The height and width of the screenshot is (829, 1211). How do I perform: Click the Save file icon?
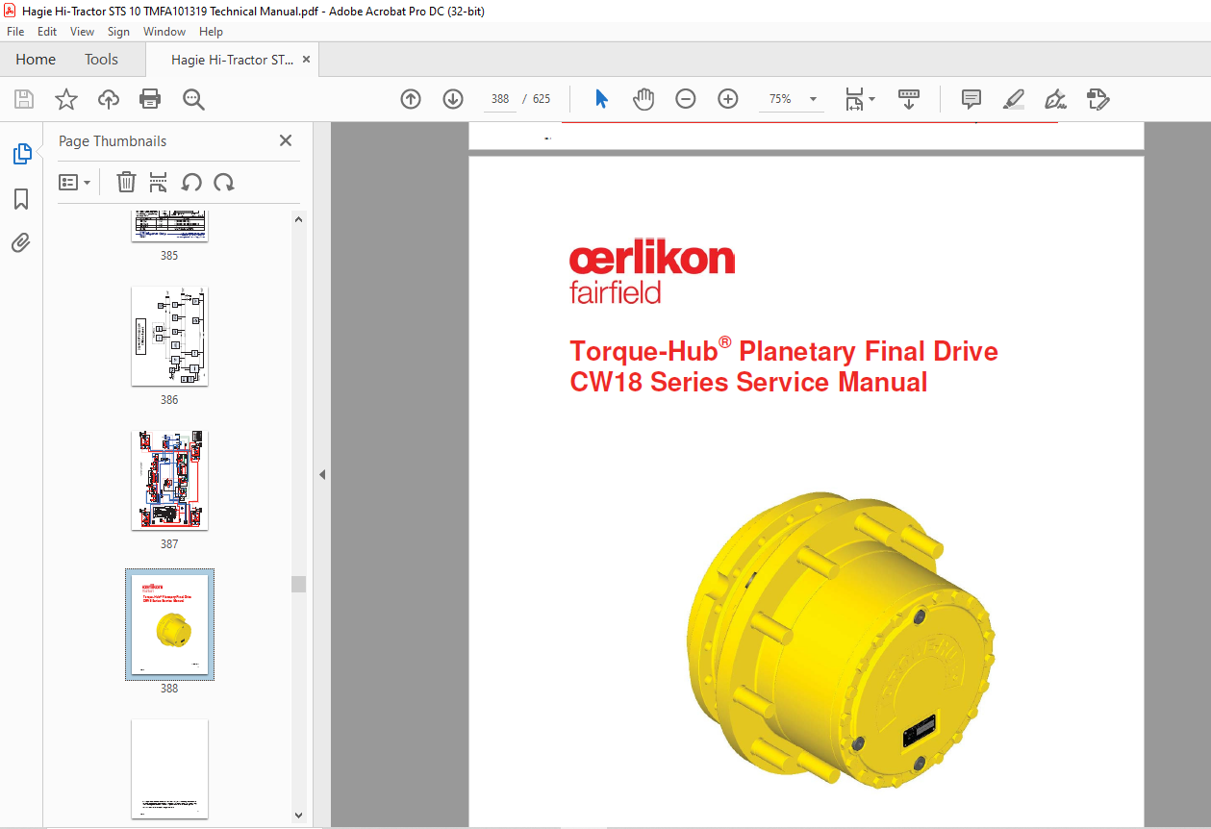click(24, 99)
